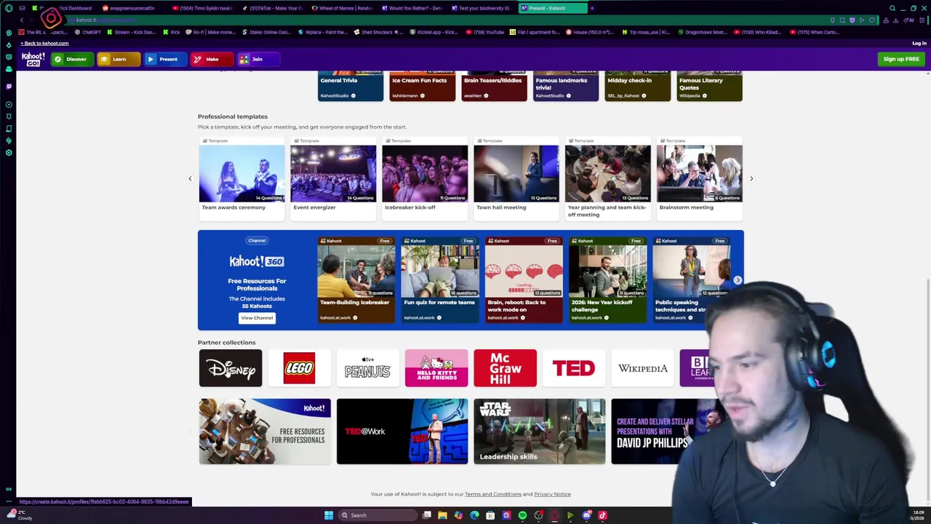Open Famous Literary Quotes card
This screenshot has width=931, height=524.
click(x=710, y=86)
